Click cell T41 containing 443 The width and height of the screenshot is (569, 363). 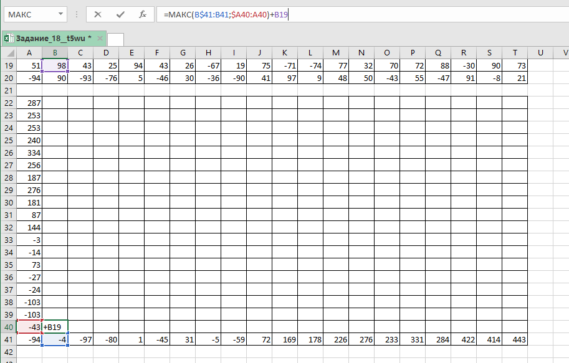click(x=515, y=339)
